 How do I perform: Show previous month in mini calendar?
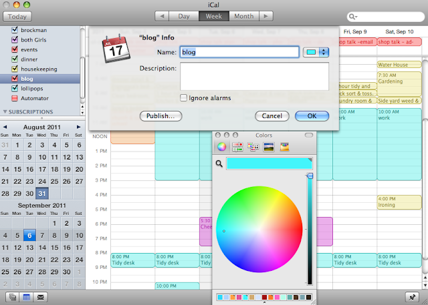click(x=5, y=127)
